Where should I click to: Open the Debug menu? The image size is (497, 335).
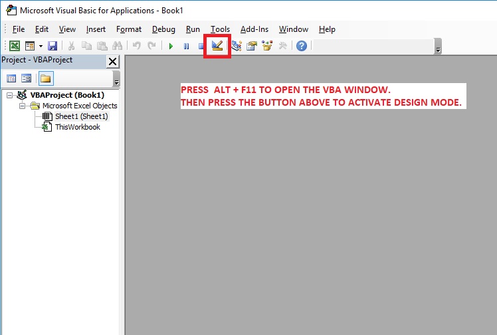(163, 29)
